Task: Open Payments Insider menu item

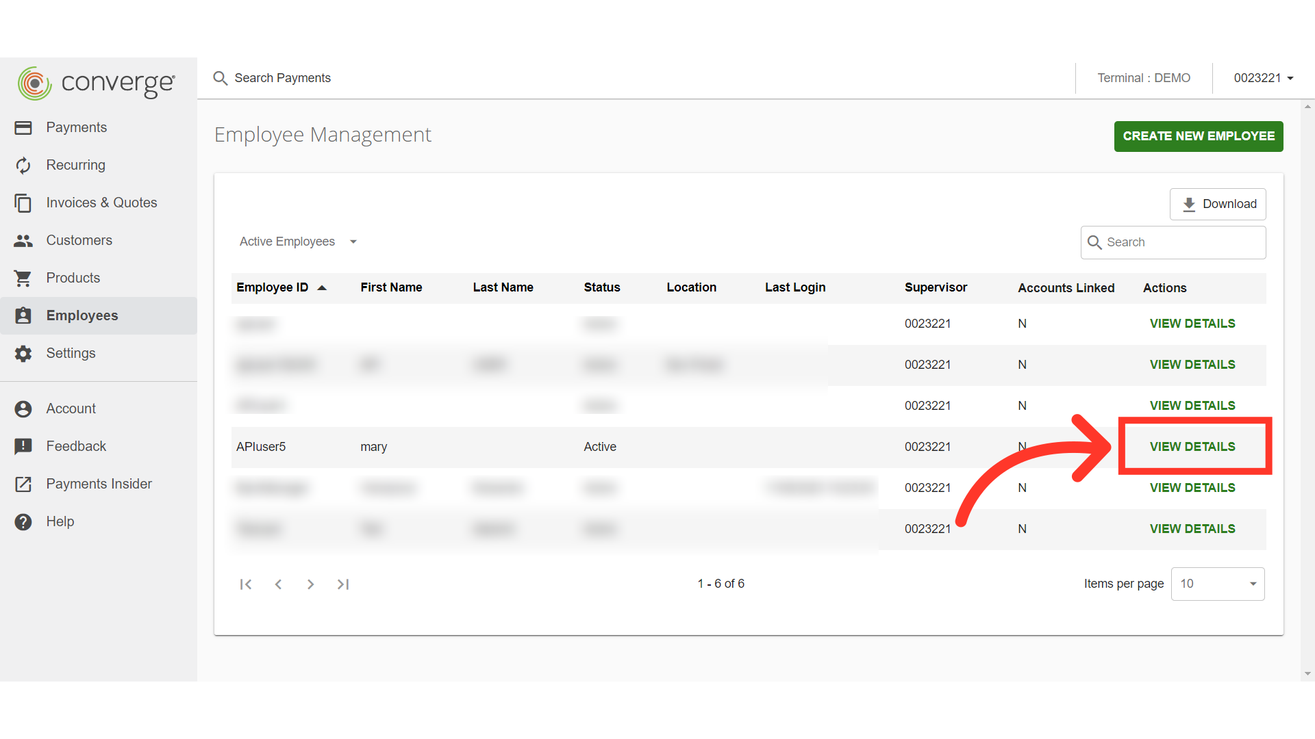Action: pyautogui.click(x=99, y=484)
